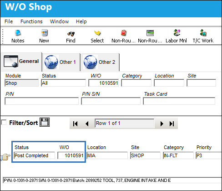222x191 pixels.
Task: Click the P/N filter field
Action: pos(42,101)
